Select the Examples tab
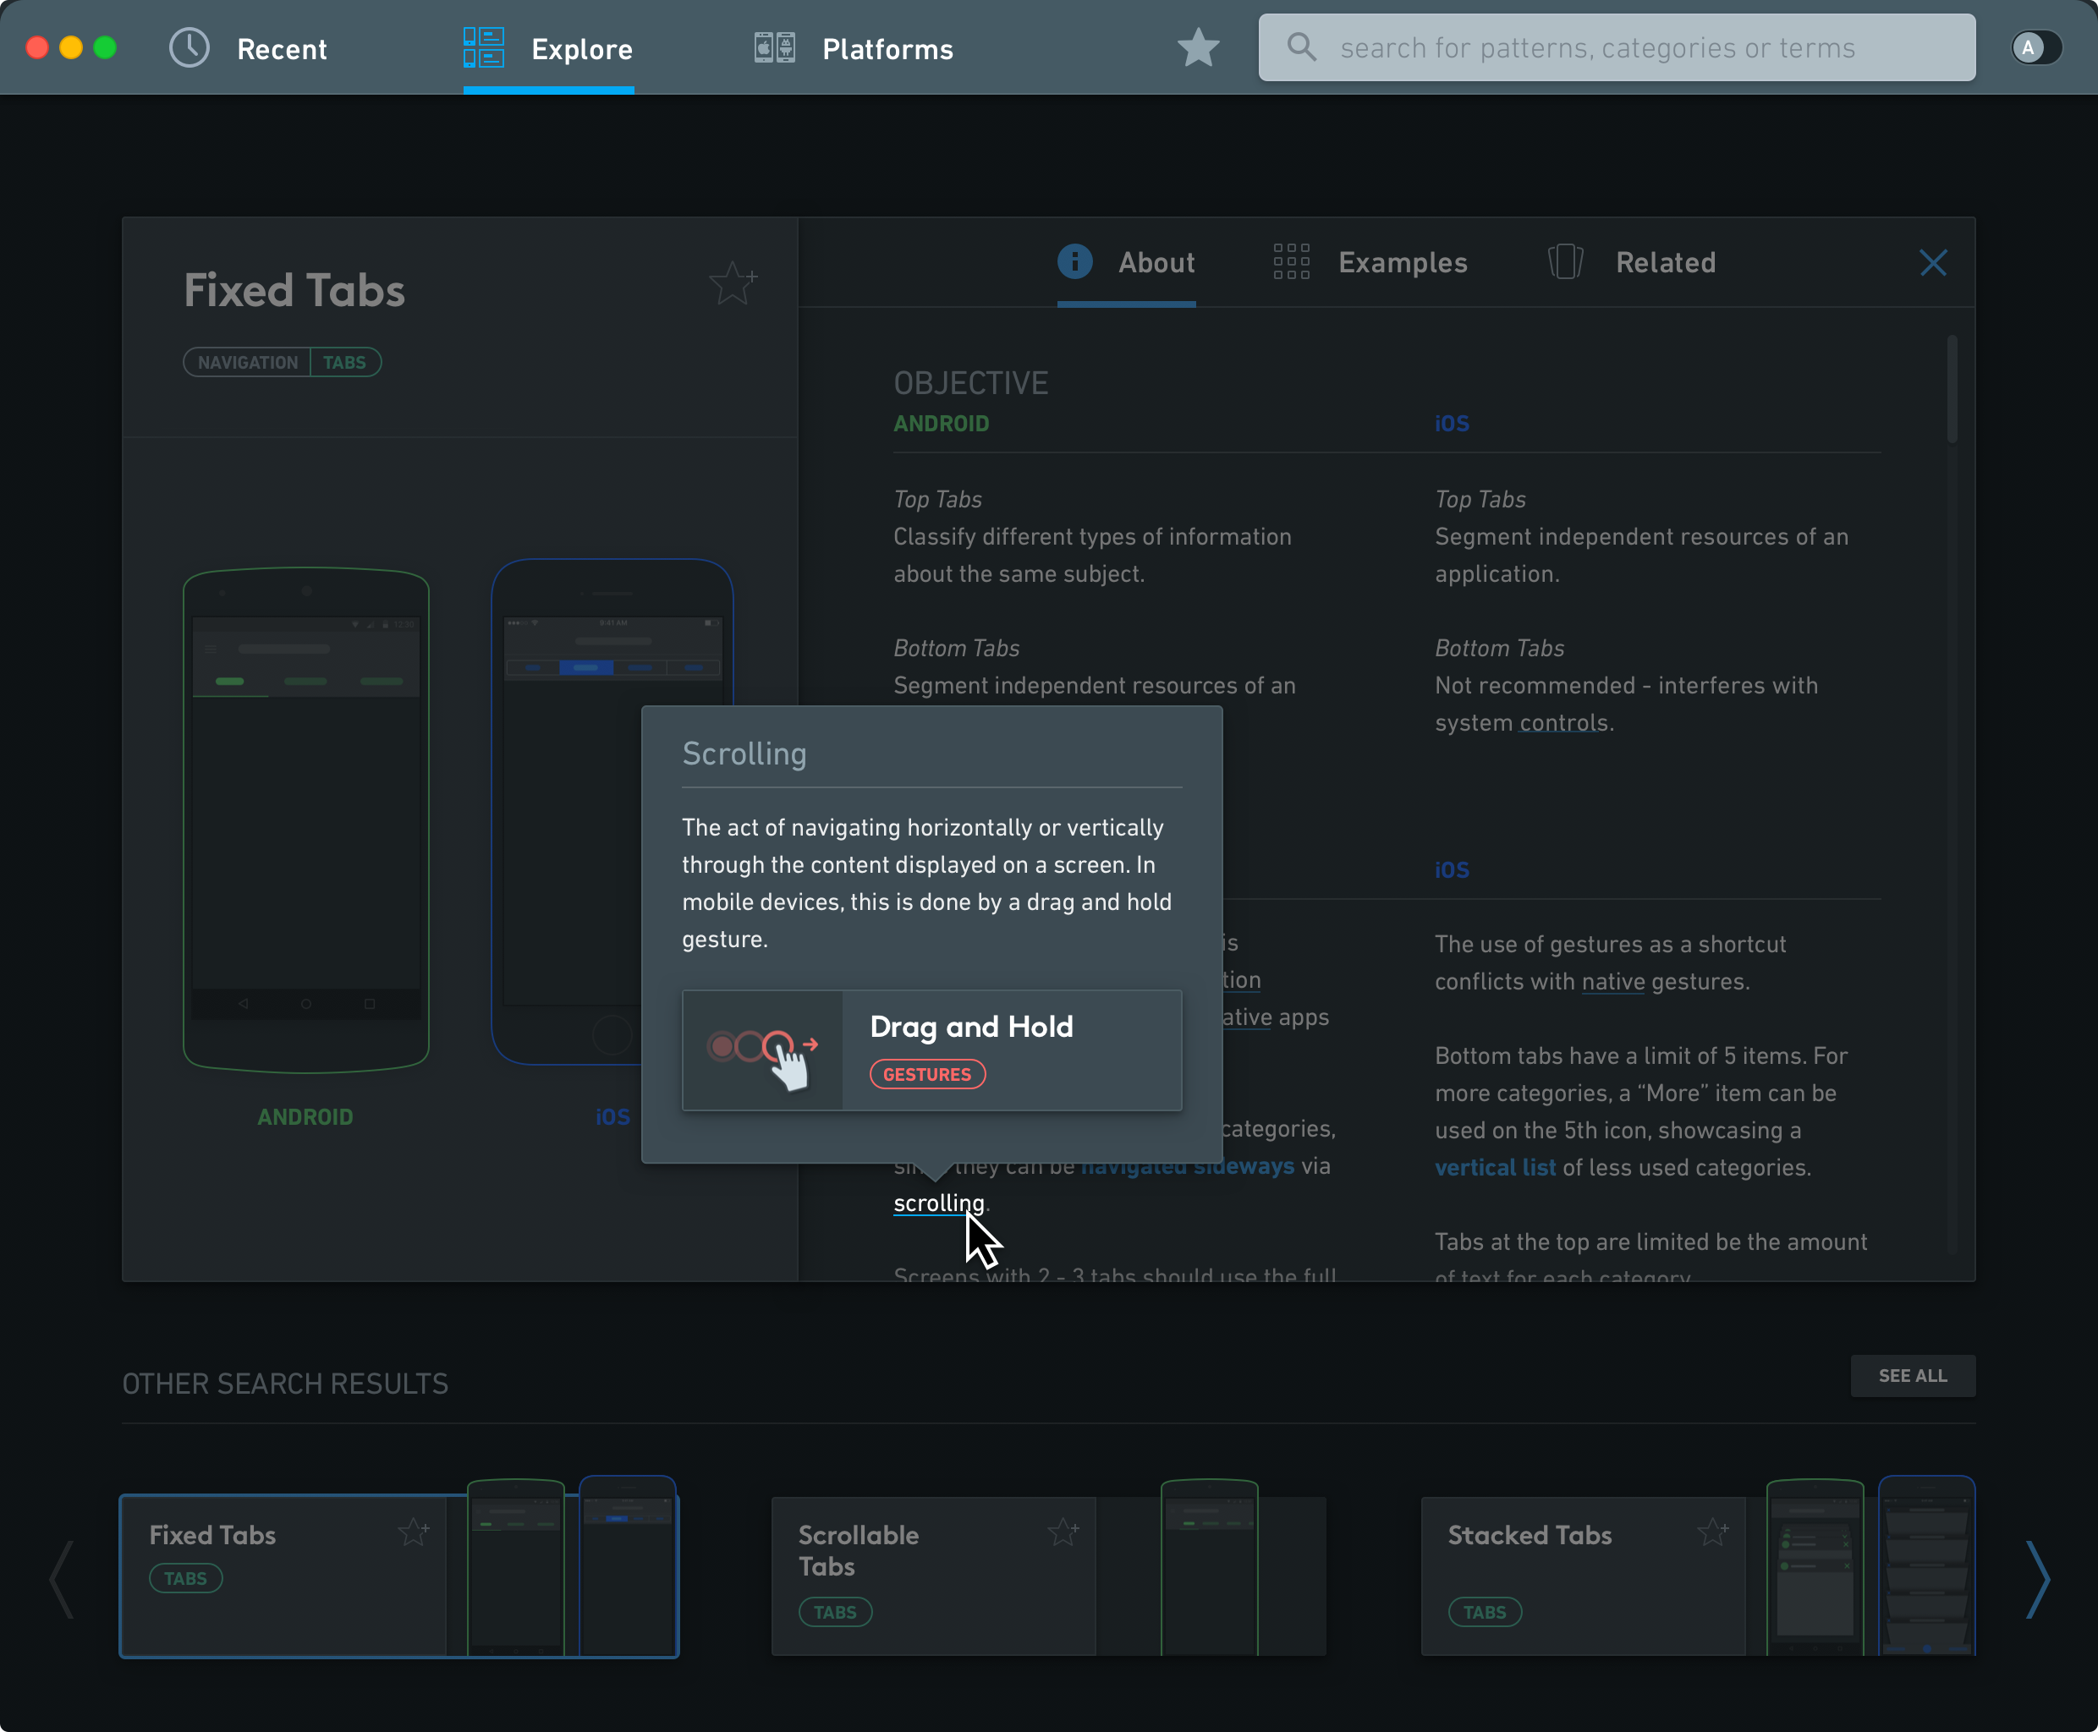 click(x=1370, y=262)
